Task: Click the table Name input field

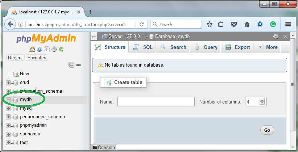Action: (156, 102)
